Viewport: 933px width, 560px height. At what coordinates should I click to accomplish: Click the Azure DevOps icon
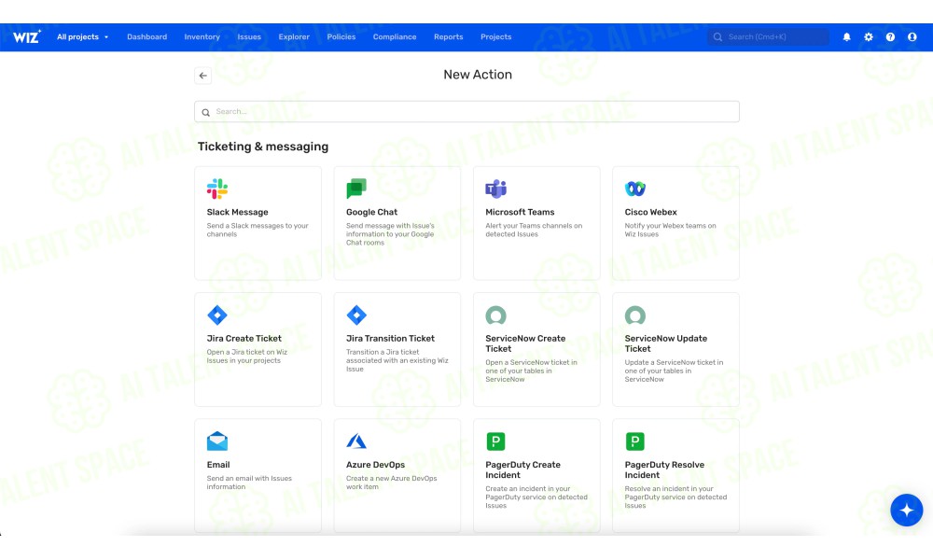coord(356,441)
